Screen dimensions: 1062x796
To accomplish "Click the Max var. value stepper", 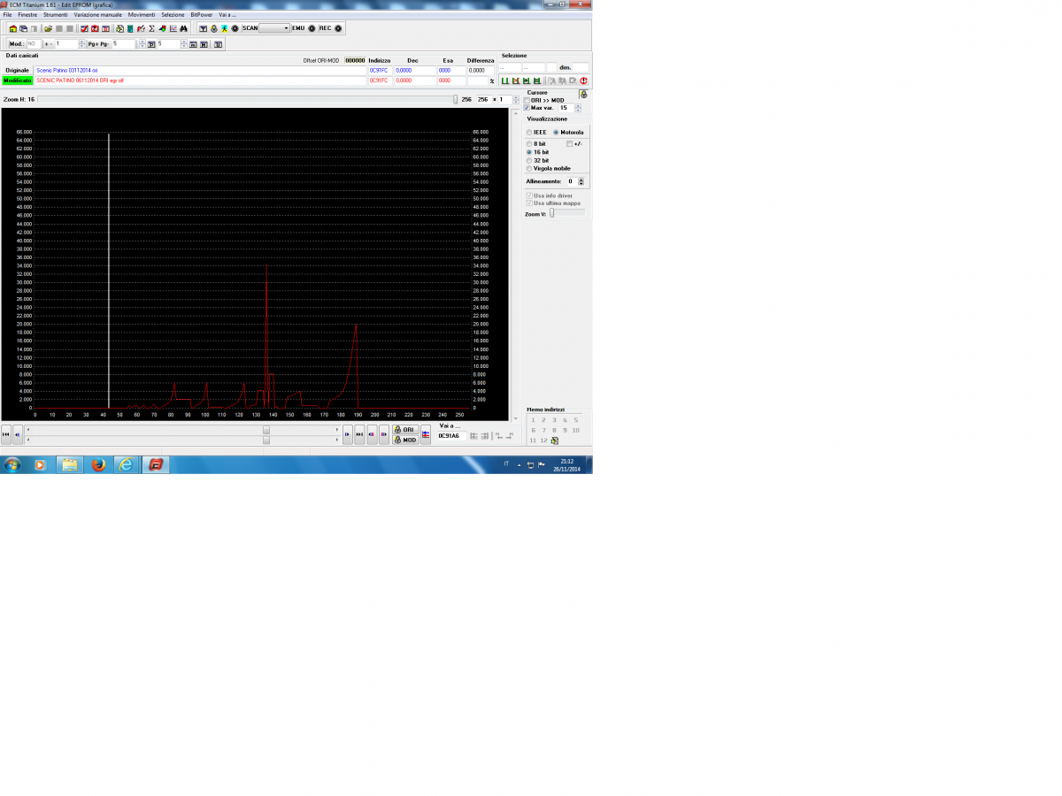I will pyautogui.click(x=578, y=108).
